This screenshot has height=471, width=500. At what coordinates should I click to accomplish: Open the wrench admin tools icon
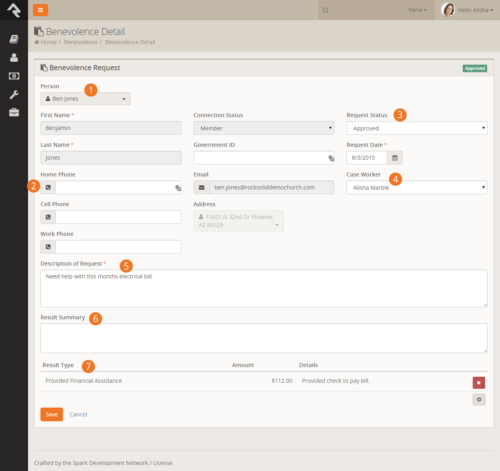coord(14,94)
